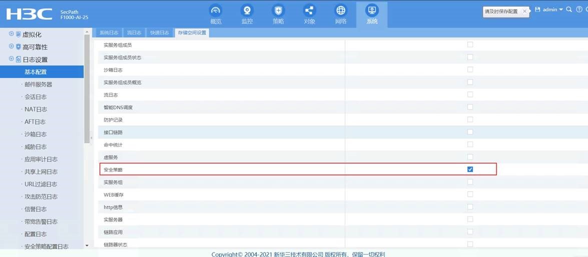
Task: Check the 链路应用 checkbox
Action: (470, 231)
